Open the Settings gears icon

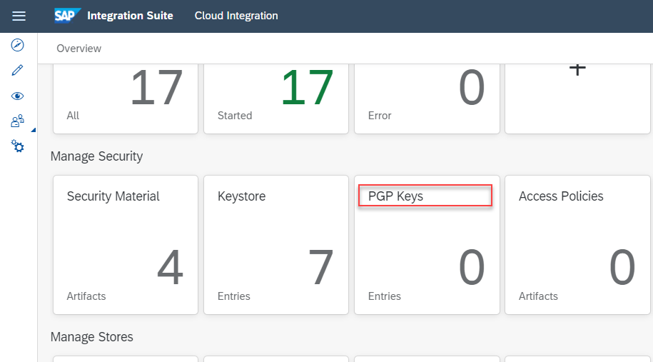click(x=18, y=146)
